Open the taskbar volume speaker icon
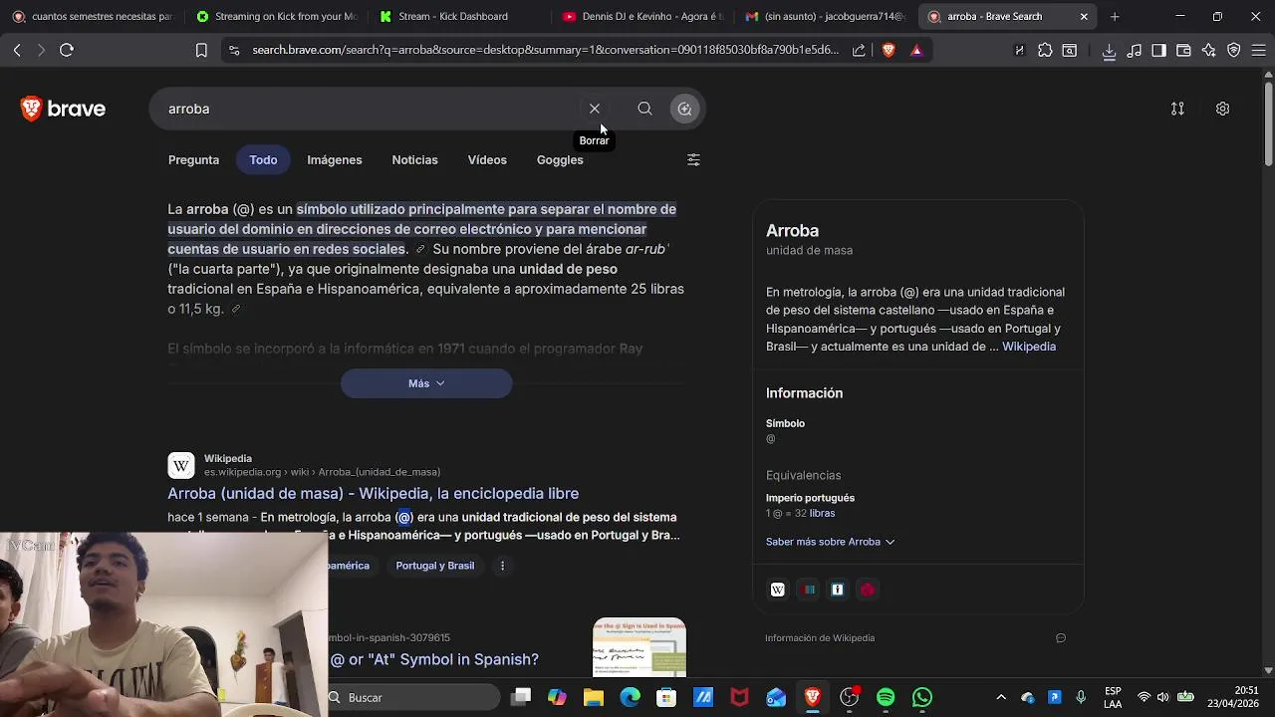Screen dimensions: 1275x717 tap(1162, 697)
